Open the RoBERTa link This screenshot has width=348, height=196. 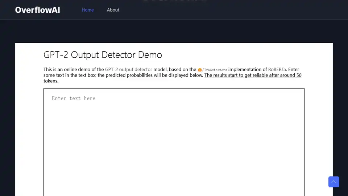277,69
